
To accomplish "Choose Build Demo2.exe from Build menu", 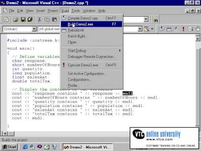I will [92, 24].
